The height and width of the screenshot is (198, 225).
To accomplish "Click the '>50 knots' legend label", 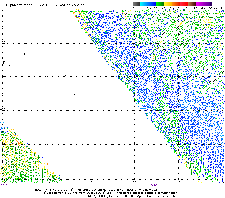I will [x=216, y=8].
